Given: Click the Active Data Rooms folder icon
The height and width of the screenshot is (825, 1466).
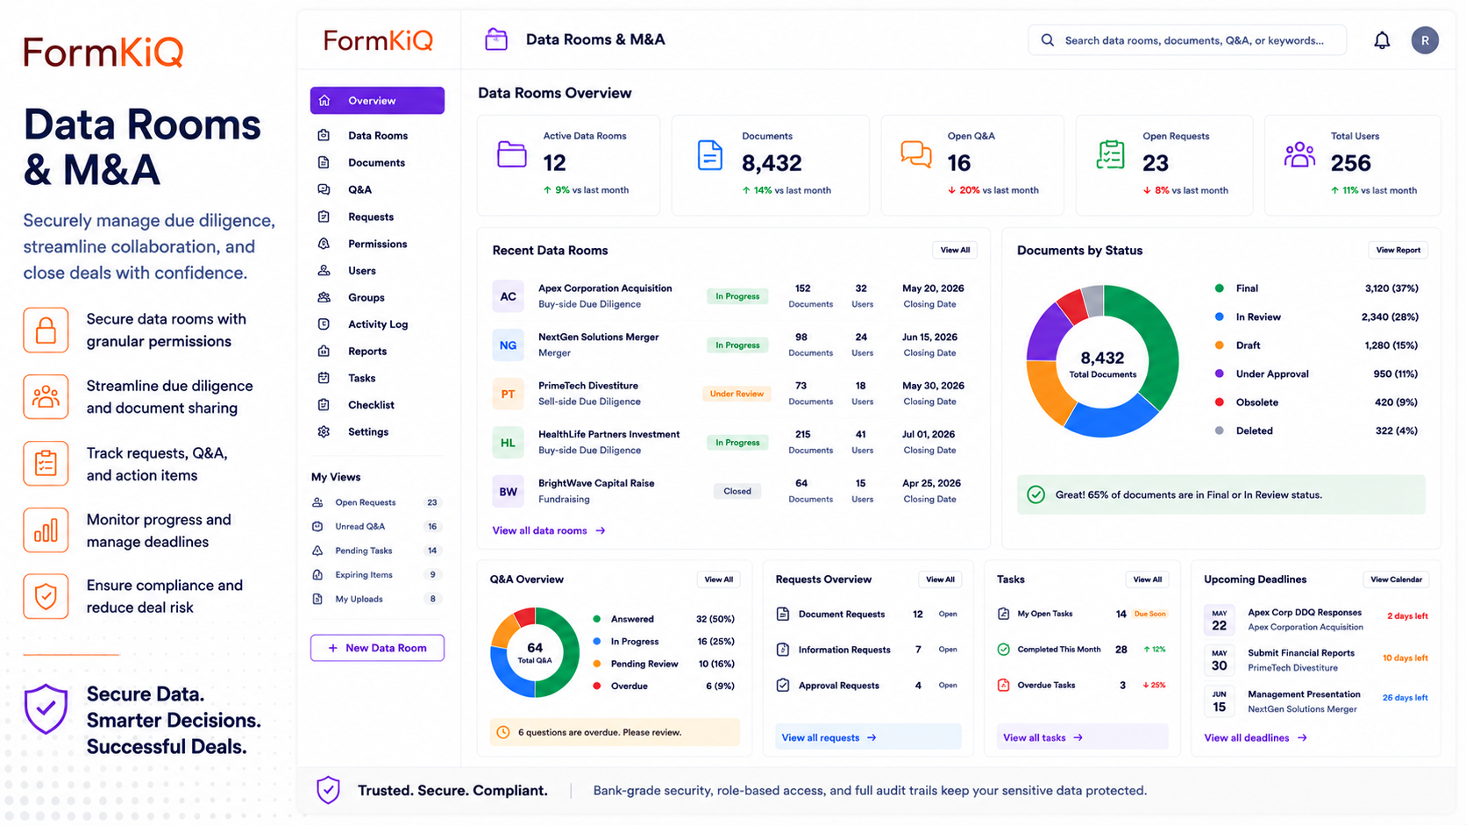Looking at the screenshot, I should pyautogui.click(x=512, y=154).
